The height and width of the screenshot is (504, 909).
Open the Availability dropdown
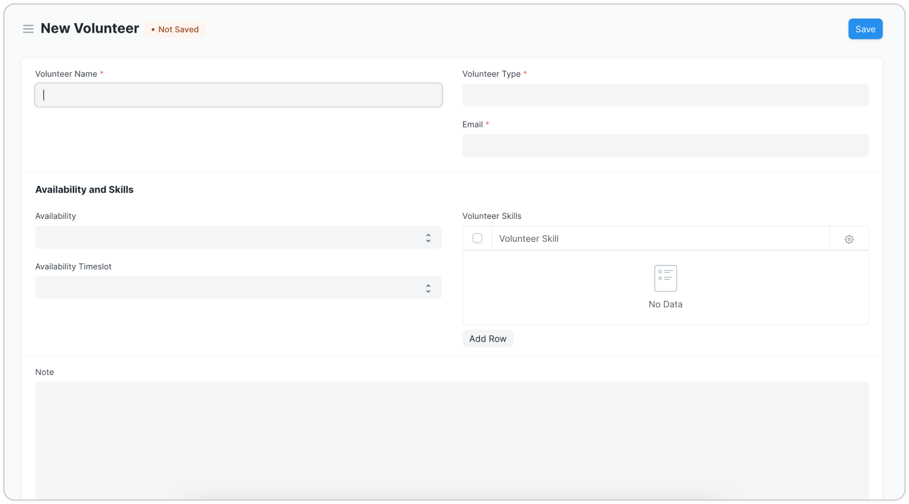238,238
